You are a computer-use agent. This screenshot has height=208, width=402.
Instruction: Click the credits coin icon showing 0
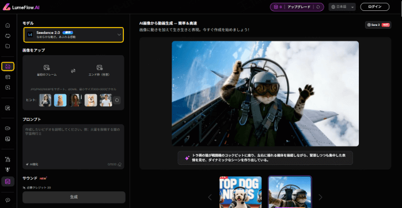pyautogui.click(x=276, y=7)
